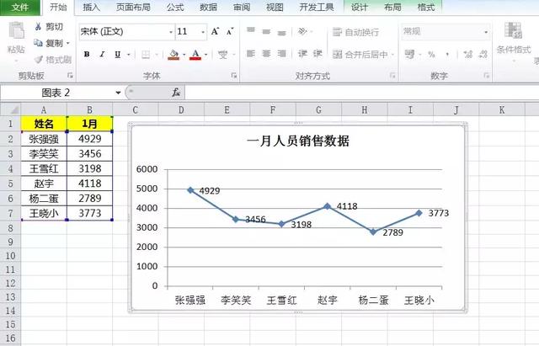The width and height of the screenshot is (539, 346).
Task: Switch to Page Layout (页面布局) tab
Action: [x=133, y=8]
